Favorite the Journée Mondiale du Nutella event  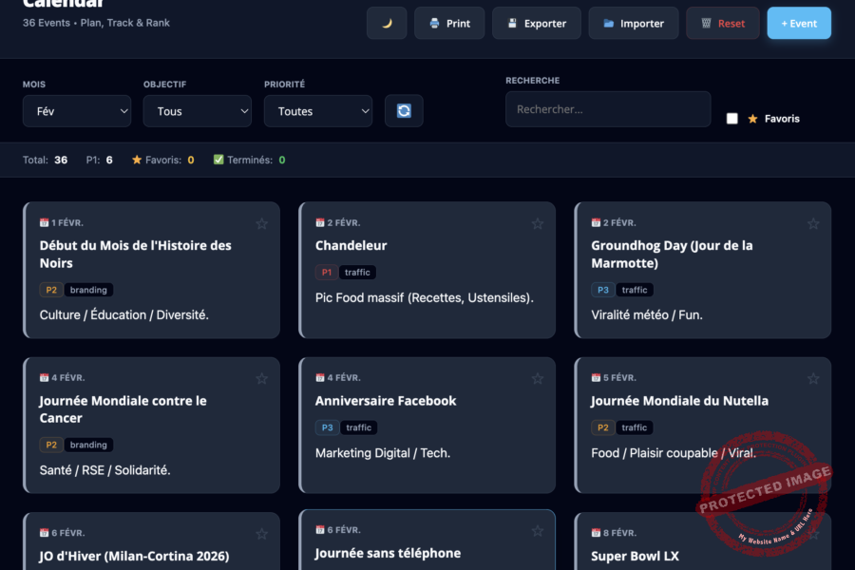813,378
